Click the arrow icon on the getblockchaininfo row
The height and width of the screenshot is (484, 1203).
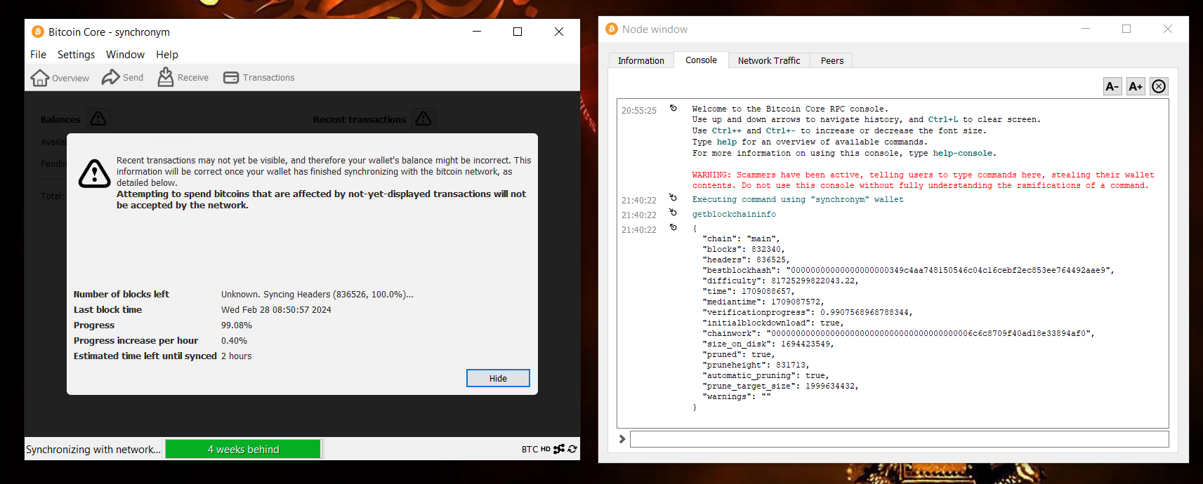[673, 212]
